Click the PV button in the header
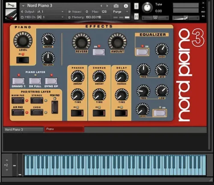 coord(203,16)
